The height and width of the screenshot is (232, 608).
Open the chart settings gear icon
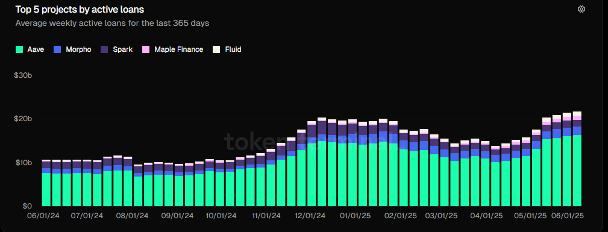point(581,9)
